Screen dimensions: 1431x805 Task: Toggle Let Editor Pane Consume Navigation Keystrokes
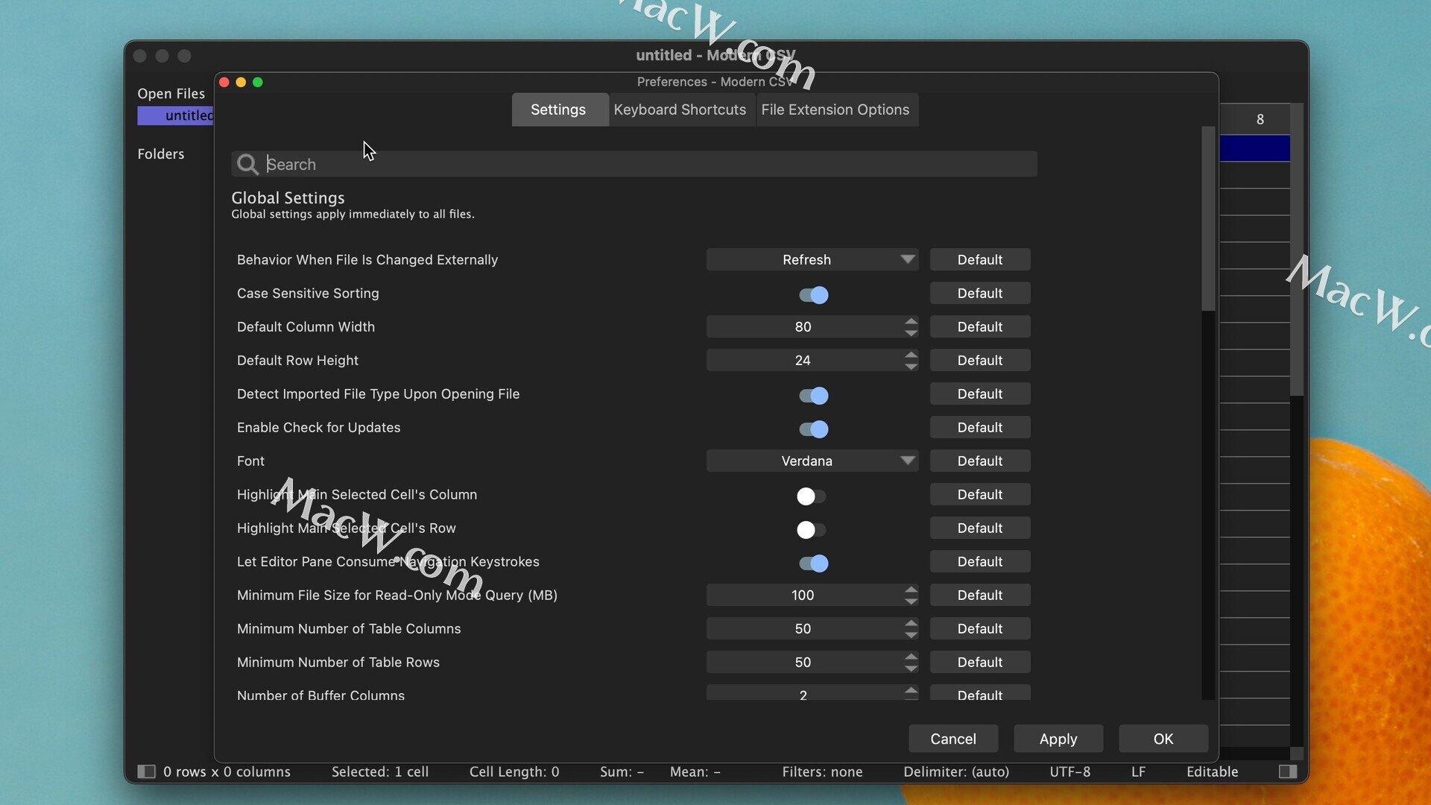coord(813,563)
